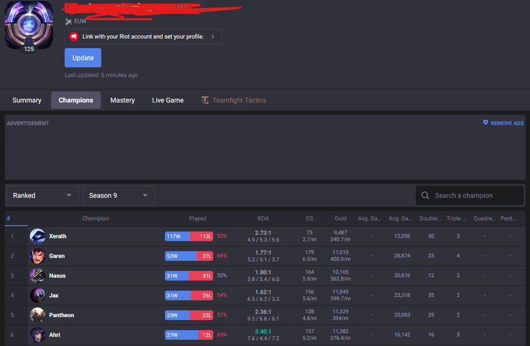Click the Pantheon champion name
The width and height of the screenshot is (530, 346).
point(62,315)
